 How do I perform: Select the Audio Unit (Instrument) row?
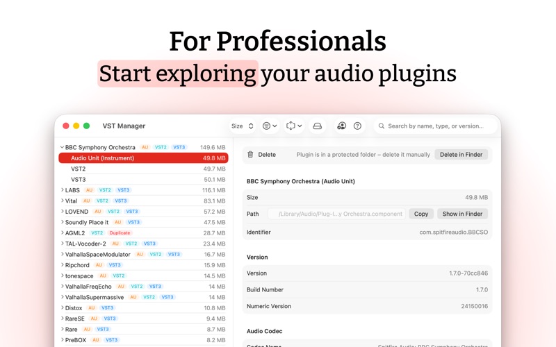[143, 158]
